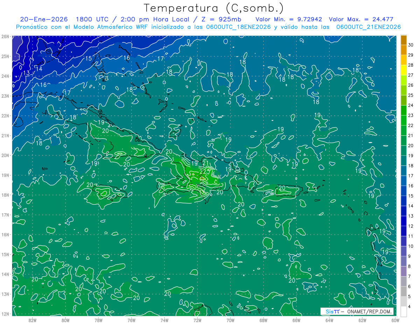The image size is (420, 325).
Task: Click the "22N" latitude axis label
Action: coord(5,116)
